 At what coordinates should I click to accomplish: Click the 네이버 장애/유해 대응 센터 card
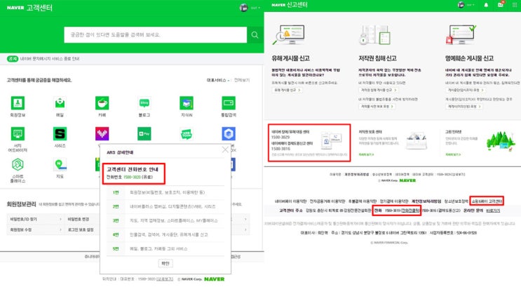point(309,143)
